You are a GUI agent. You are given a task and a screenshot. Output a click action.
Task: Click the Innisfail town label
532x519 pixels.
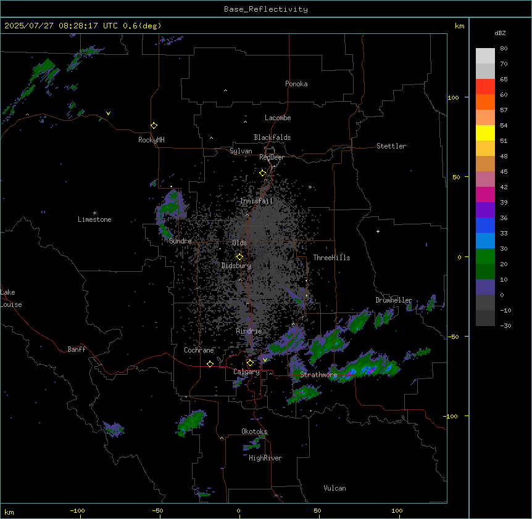click(x=257, y=201)
